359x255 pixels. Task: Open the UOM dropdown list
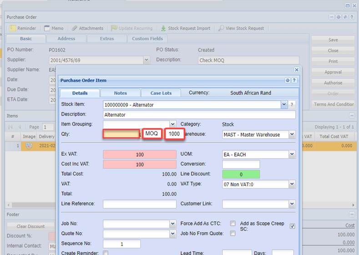coord(292,154)
